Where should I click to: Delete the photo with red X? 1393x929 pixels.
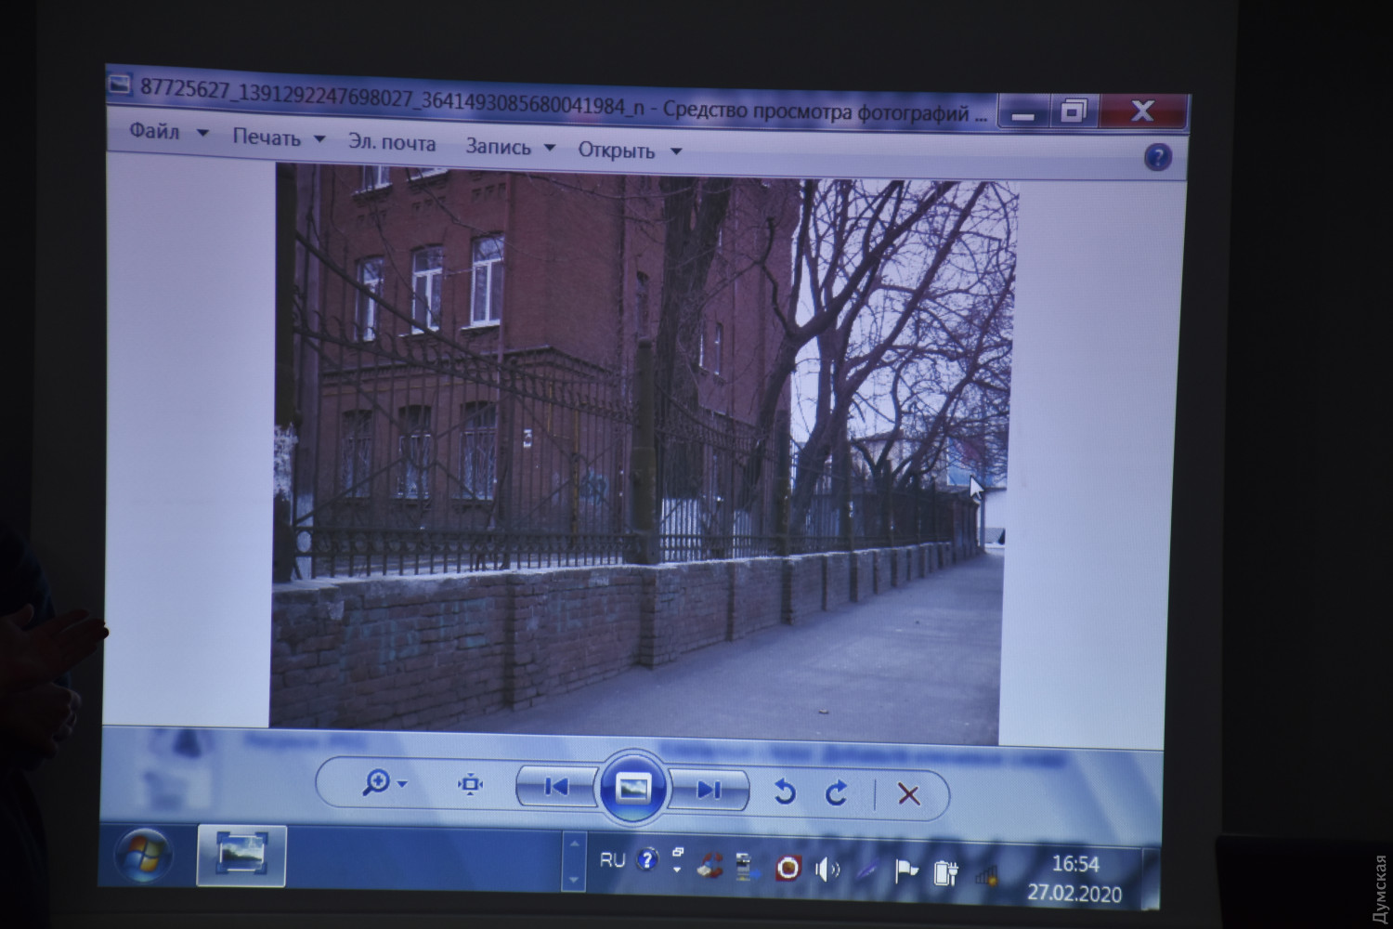908,795
